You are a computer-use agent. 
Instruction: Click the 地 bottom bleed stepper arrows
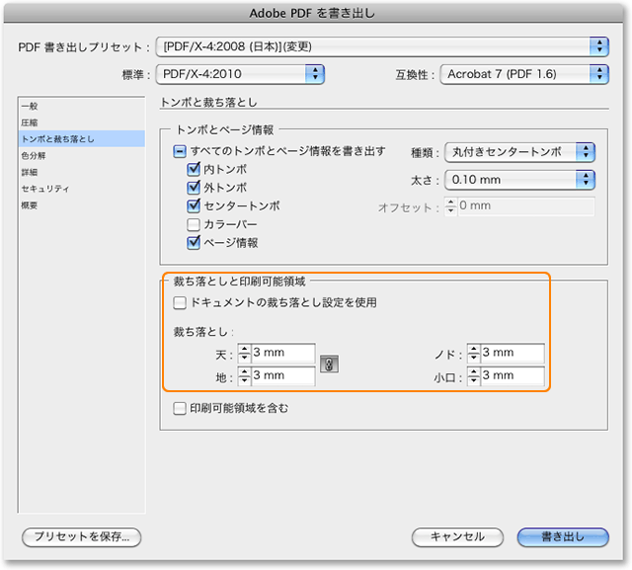243,376
